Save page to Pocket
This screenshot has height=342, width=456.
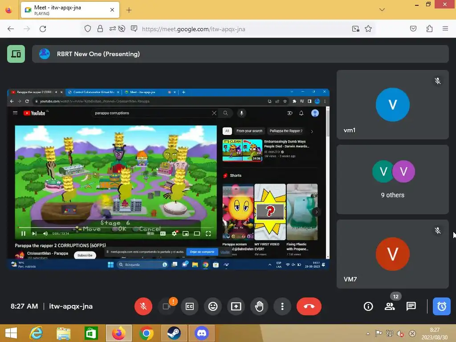(x=413, y=28)
